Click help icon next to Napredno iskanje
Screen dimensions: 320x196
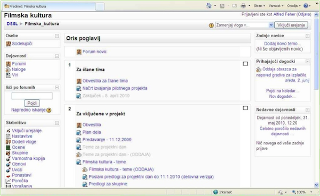[49, 110]
